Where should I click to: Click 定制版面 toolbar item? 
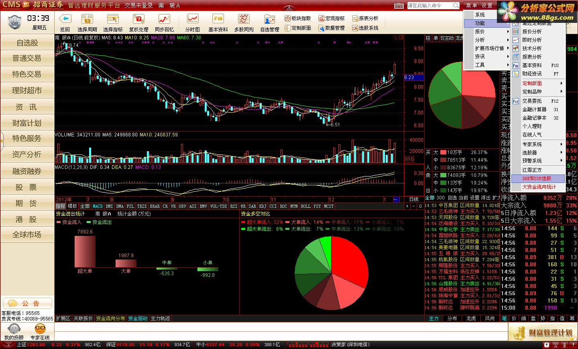(x=298, y=28)
